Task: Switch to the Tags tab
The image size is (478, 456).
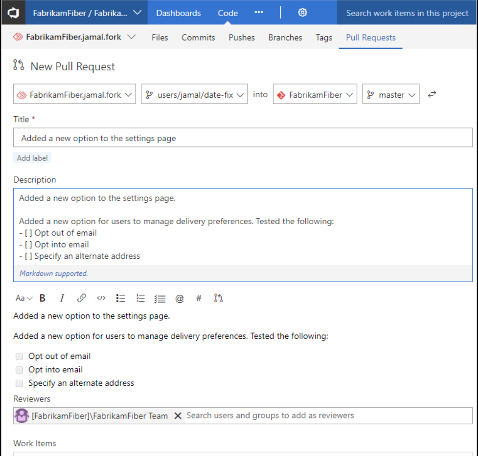Action: coord(324,38)
